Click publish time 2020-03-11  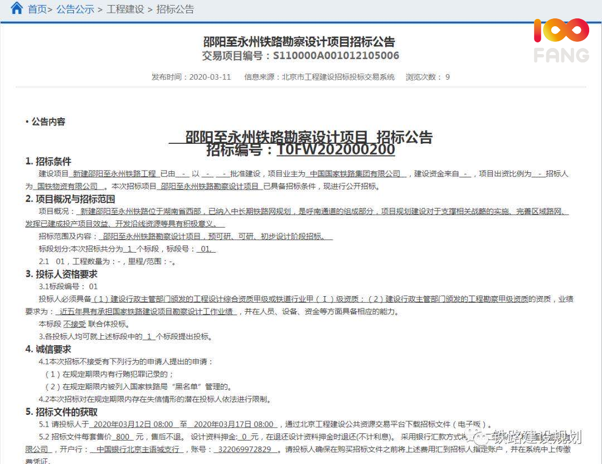tap(210, 77)
